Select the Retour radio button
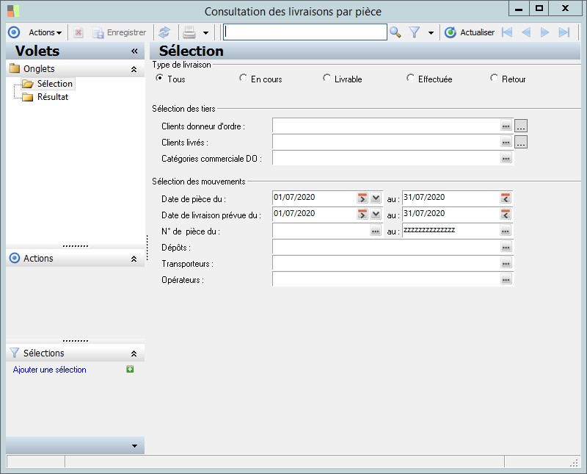Viewport: 587px width, 474px height. (494, 78)
